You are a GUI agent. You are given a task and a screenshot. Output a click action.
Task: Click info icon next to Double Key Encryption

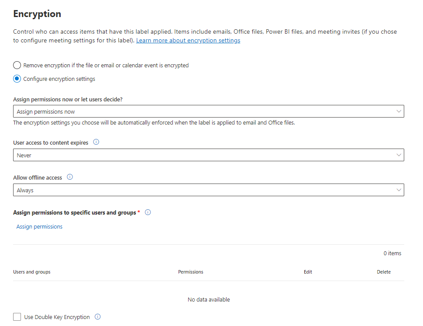point(98,317)
